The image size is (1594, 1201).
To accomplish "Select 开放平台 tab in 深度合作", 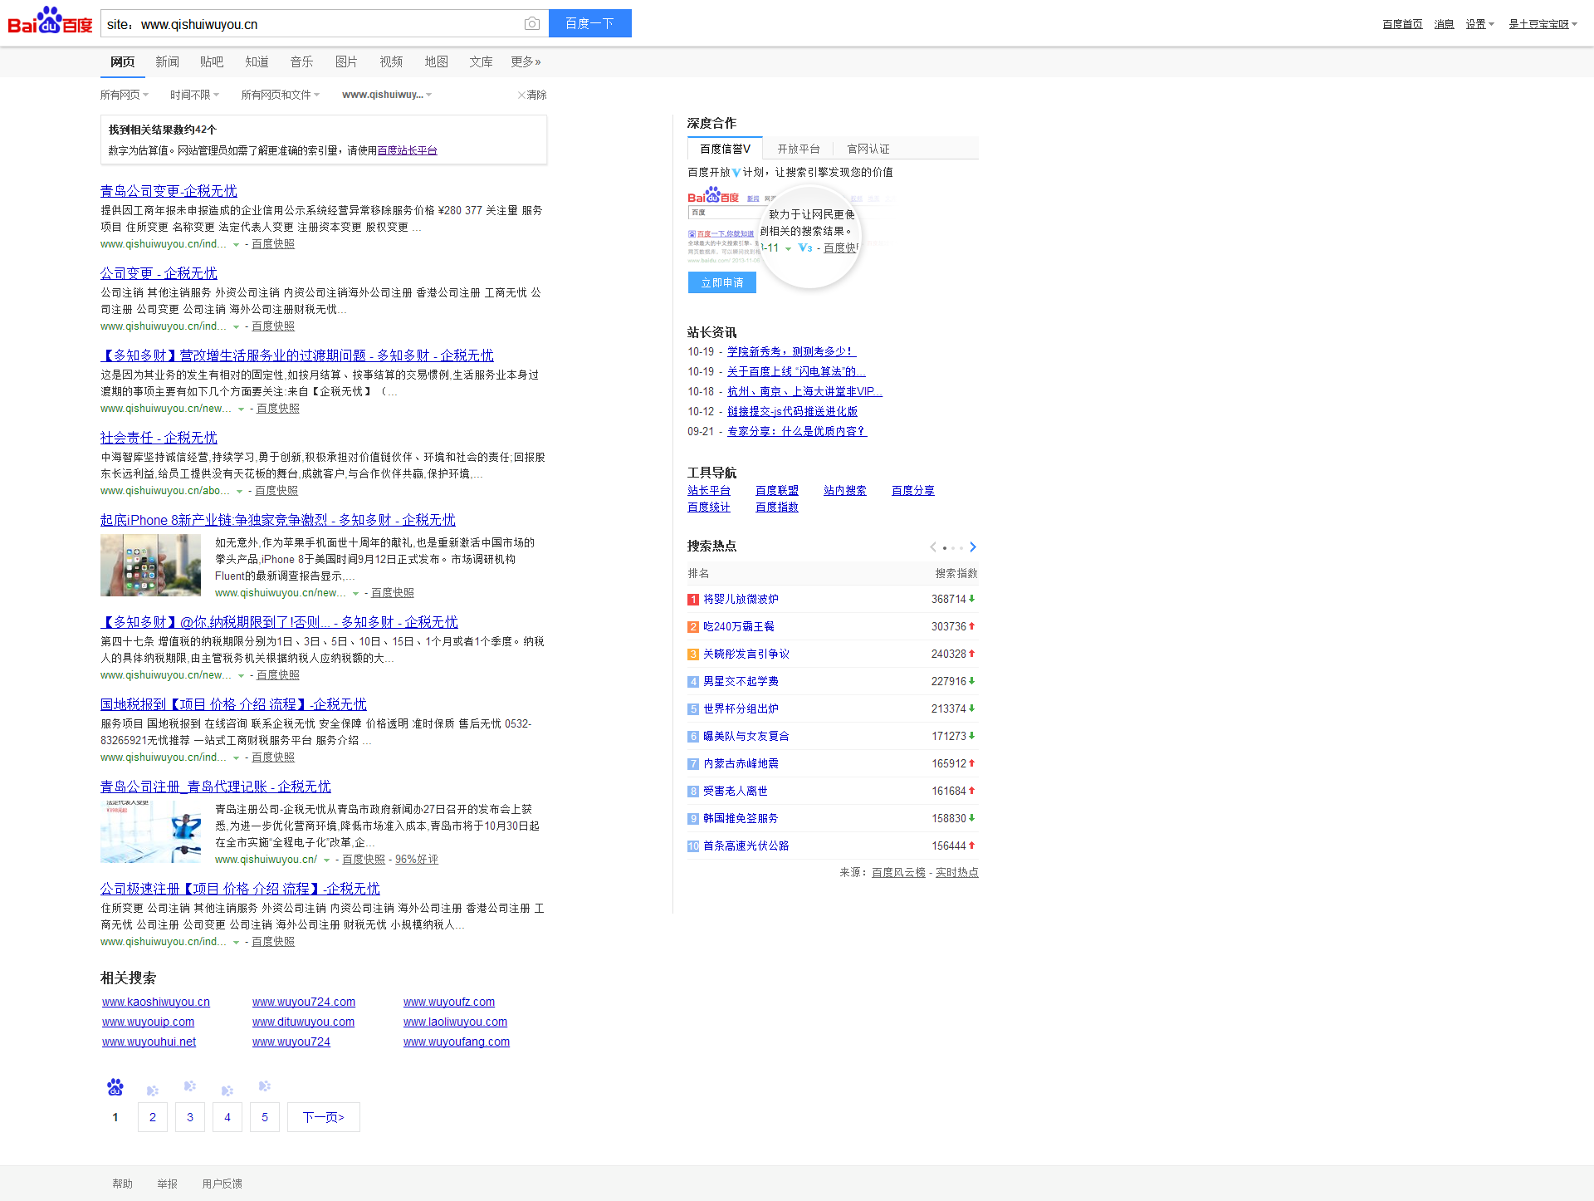I will (799, 149).
